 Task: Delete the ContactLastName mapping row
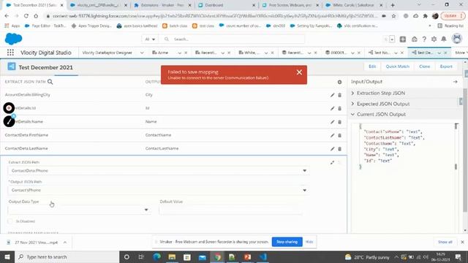339,149
